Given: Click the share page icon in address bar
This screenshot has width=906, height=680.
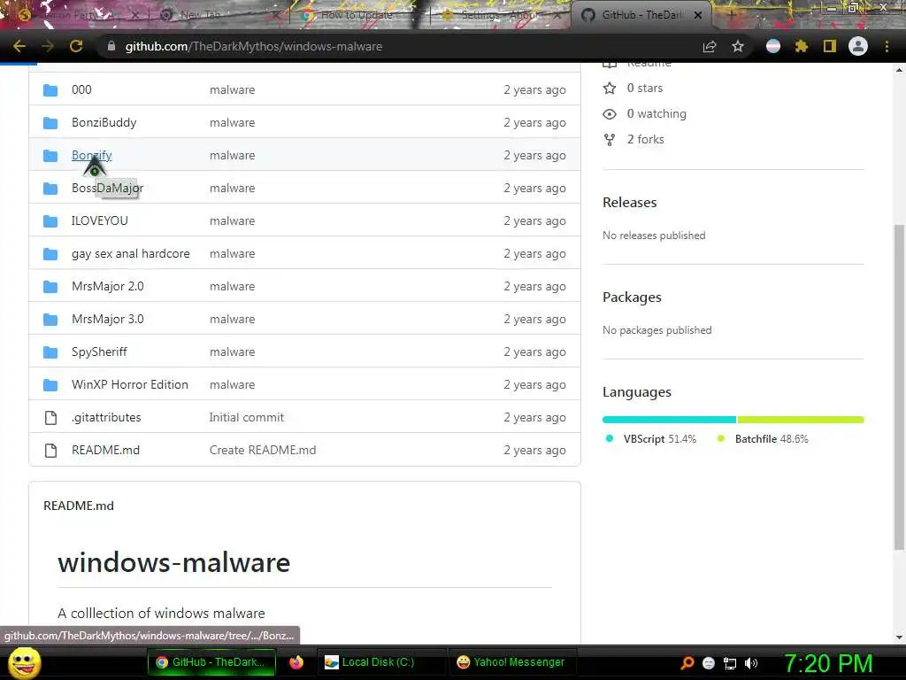Looking at the screenshot, I should pyautogui.click(x=710, y=46).
